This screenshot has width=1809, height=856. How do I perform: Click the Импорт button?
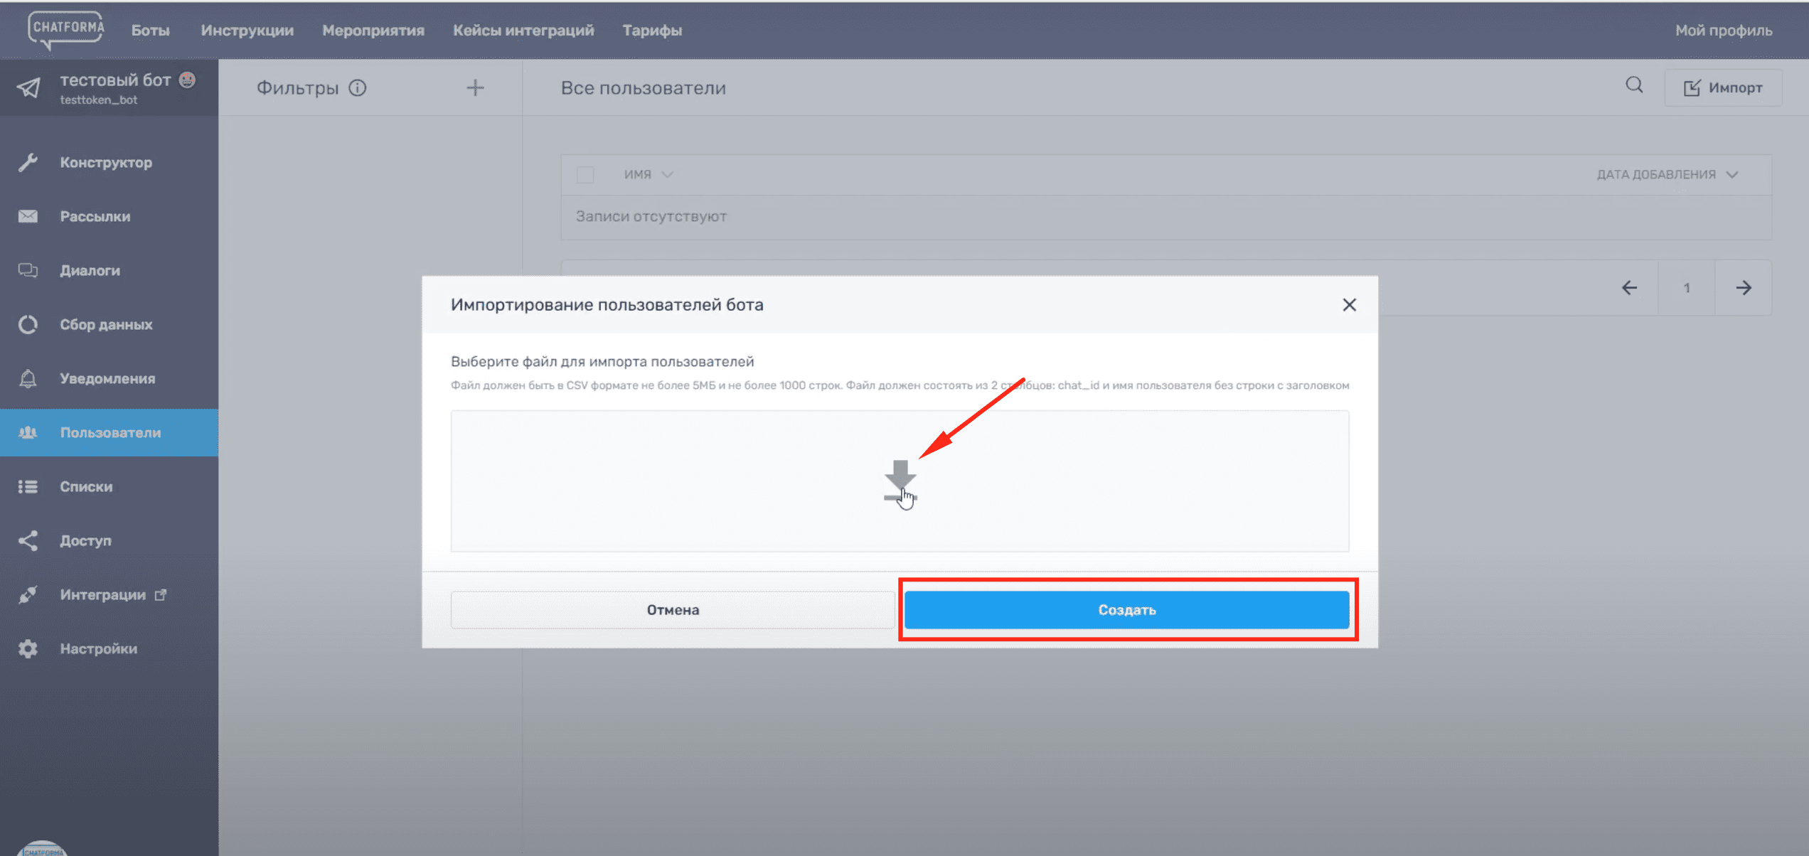(1723, 87)
